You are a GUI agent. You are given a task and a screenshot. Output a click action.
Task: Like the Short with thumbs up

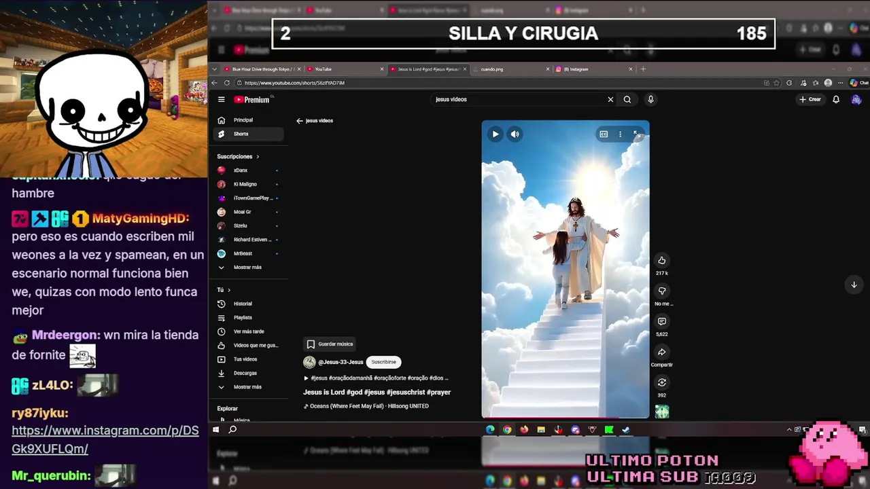tap(661, 260)
